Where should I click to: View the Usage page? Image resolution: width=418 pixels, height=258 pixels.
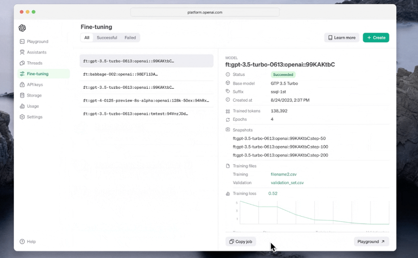click(29, 106)
